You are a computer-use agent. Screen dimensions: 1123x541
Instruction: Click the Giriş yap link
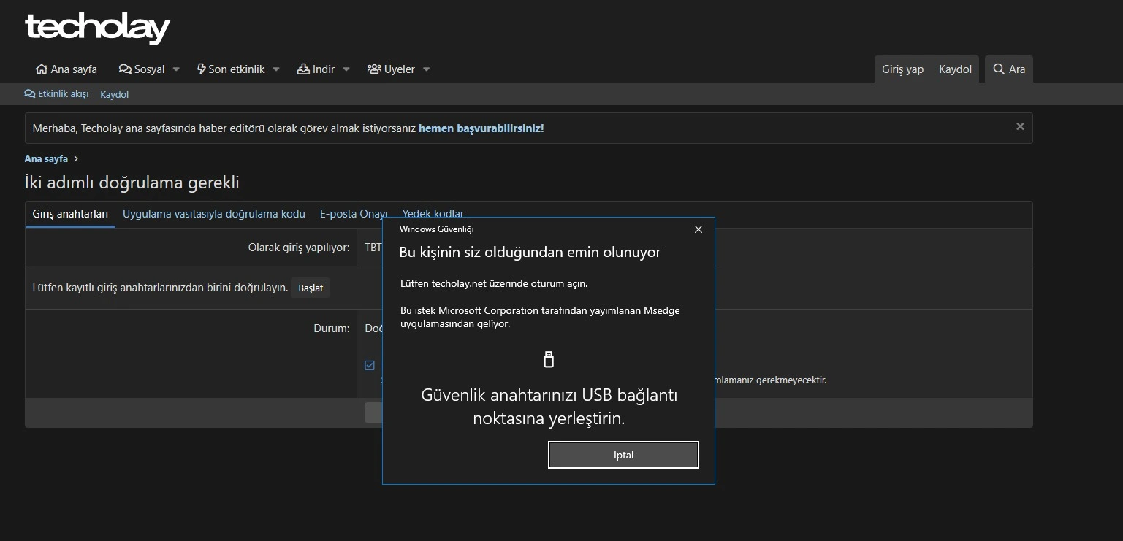(902, 69)
